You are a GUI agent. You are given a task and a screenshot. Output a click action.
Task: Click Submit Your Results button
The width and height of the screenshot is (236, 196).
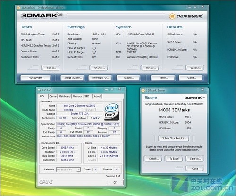174,138
